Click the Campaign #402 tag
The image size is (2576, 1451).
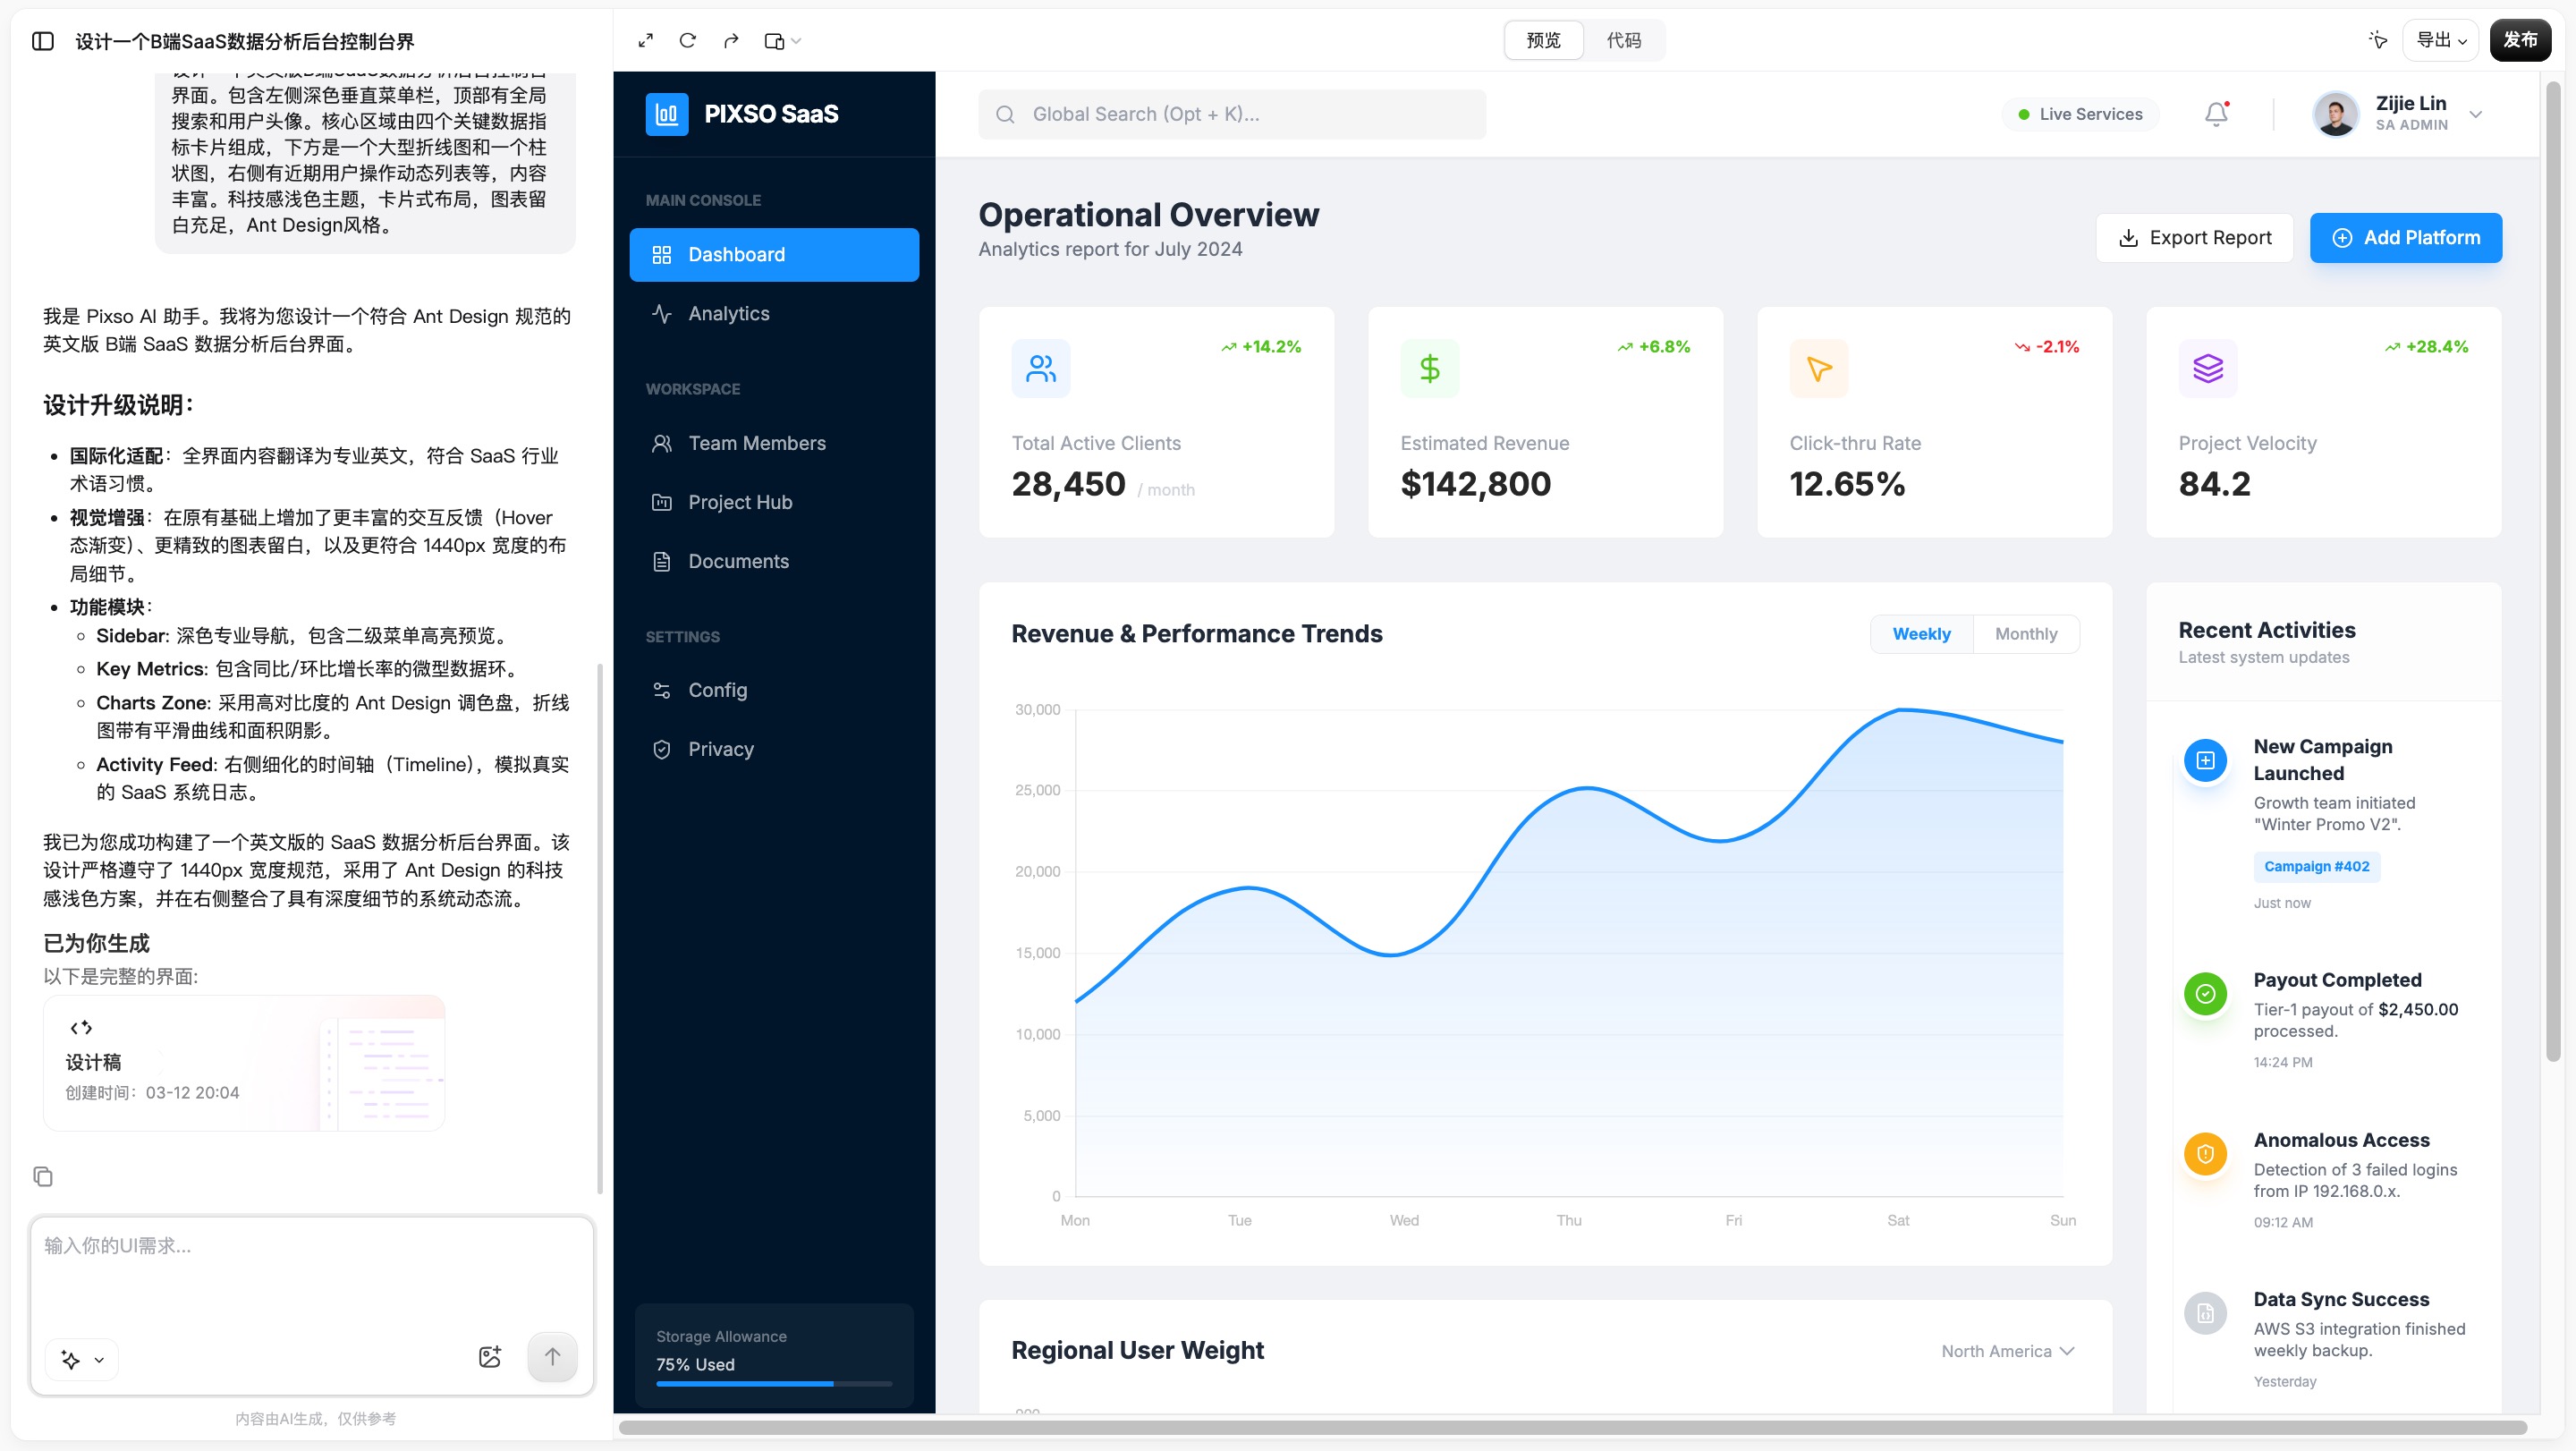coord(2316,866)
